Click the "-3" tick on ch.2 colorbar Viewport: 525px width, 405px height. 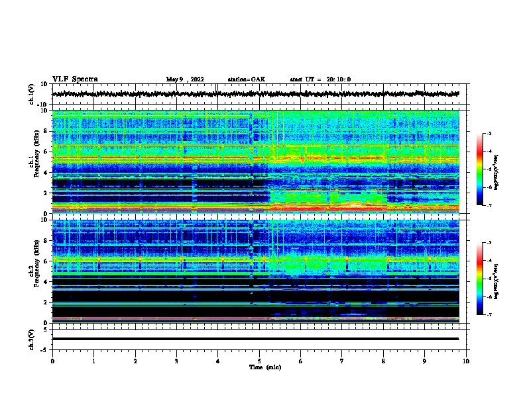(x=489, y=243)
